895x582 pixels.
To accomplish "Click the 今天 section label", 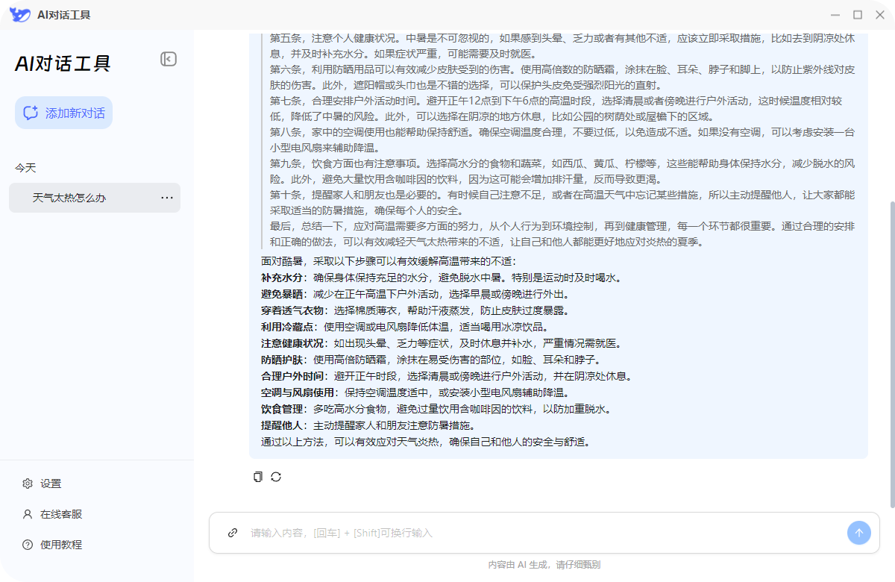I will (25, 168).
